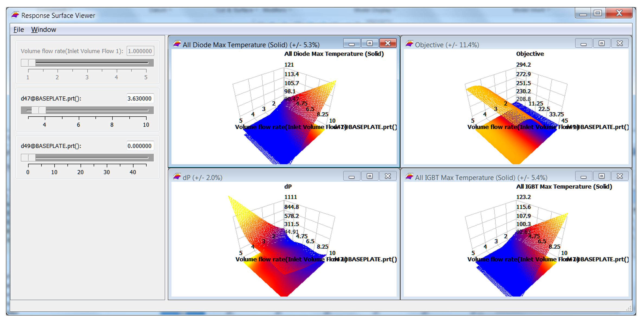Open the File menu
Image resolution: width=643 pixels, height=322 pixels.
[x=19, y=30]
